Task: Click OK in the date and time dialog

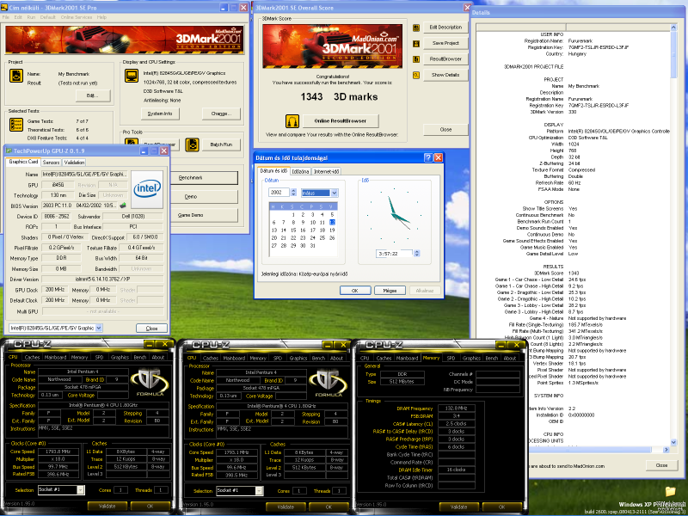Action: [x=355, y=291]
